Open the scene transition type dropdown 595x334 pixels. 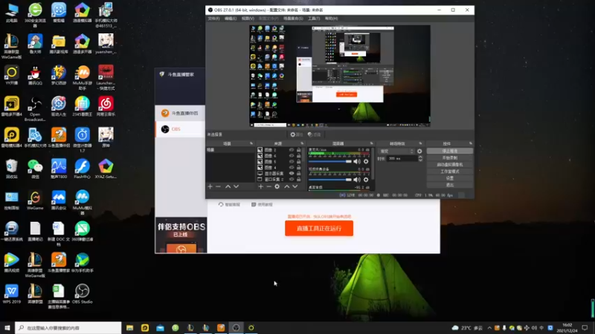click(x=396, y=151)
